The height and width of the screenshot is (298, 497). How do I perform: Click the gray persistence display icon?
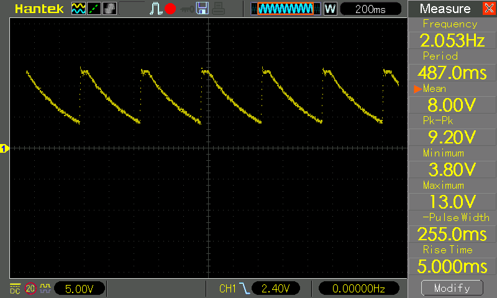(x=109, y=9)
